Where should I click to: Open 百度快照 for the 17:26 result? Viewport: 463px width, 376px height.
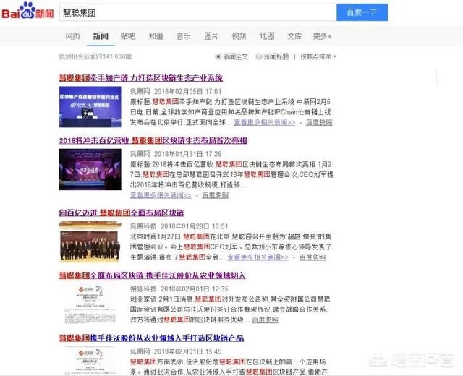point(216,195)
